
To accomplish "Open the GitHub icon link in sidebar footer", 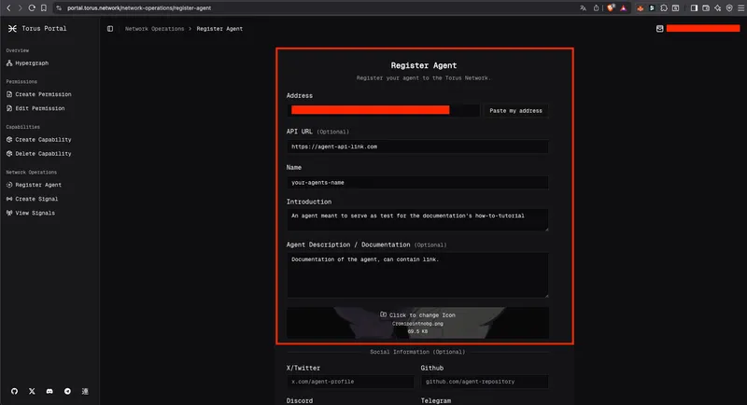I will click(x=14, y=391).
